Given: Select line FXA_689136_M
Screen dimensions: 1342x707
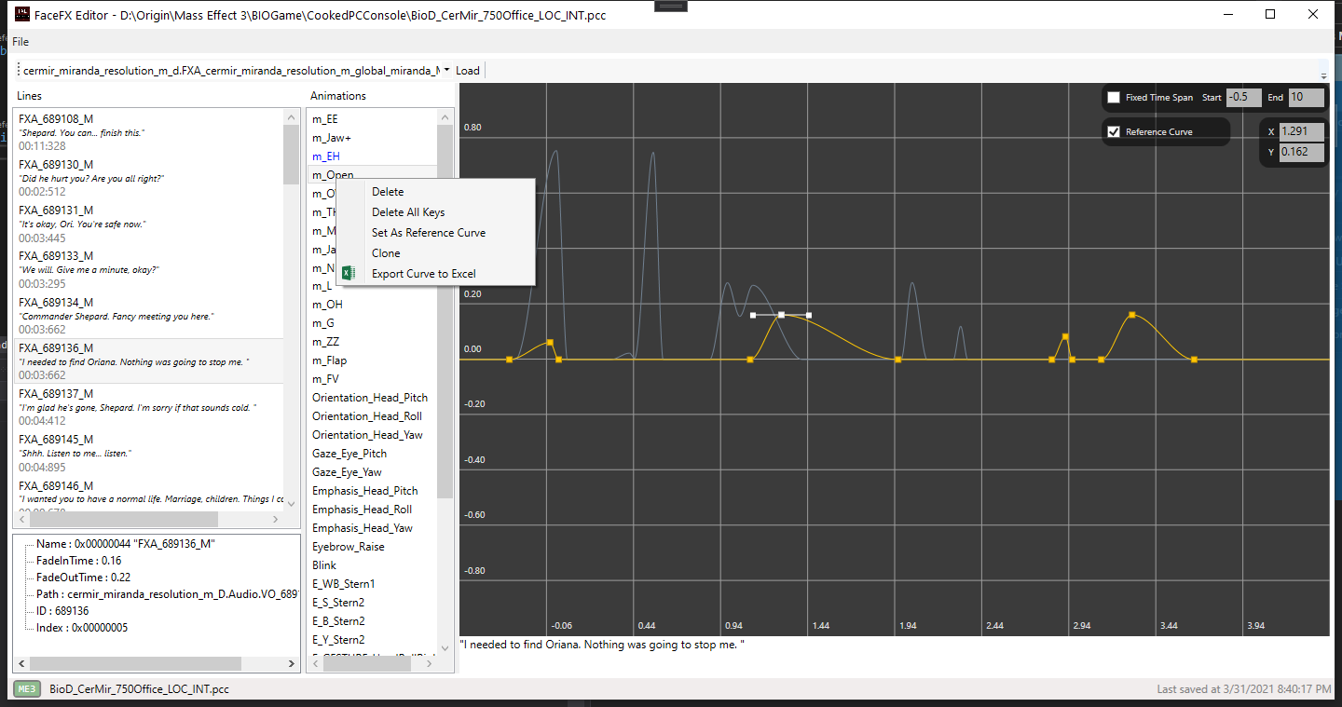Looking at the screenshot, I should tap(149, 361).
